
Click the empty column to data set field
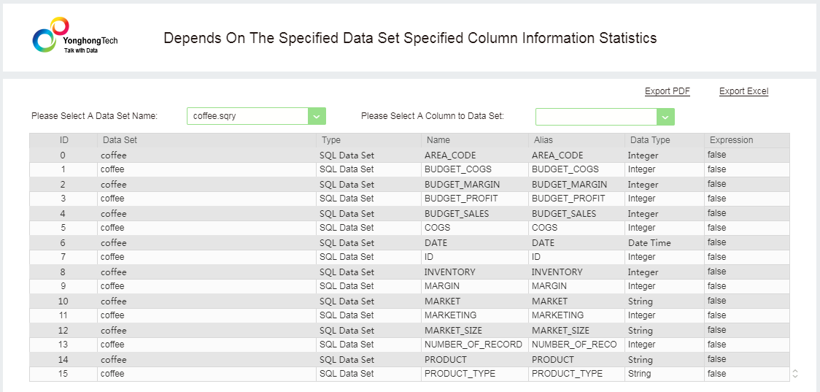point(595,117)
